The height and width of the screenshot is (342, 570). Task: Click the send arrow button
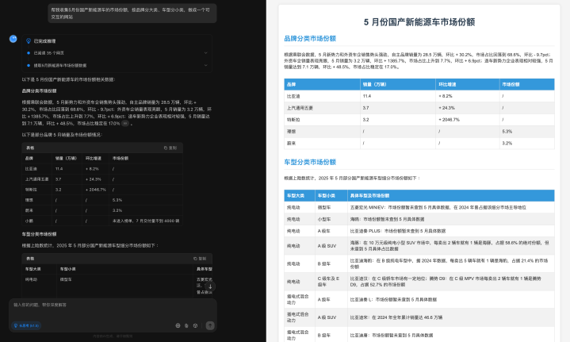coord(210,325)
